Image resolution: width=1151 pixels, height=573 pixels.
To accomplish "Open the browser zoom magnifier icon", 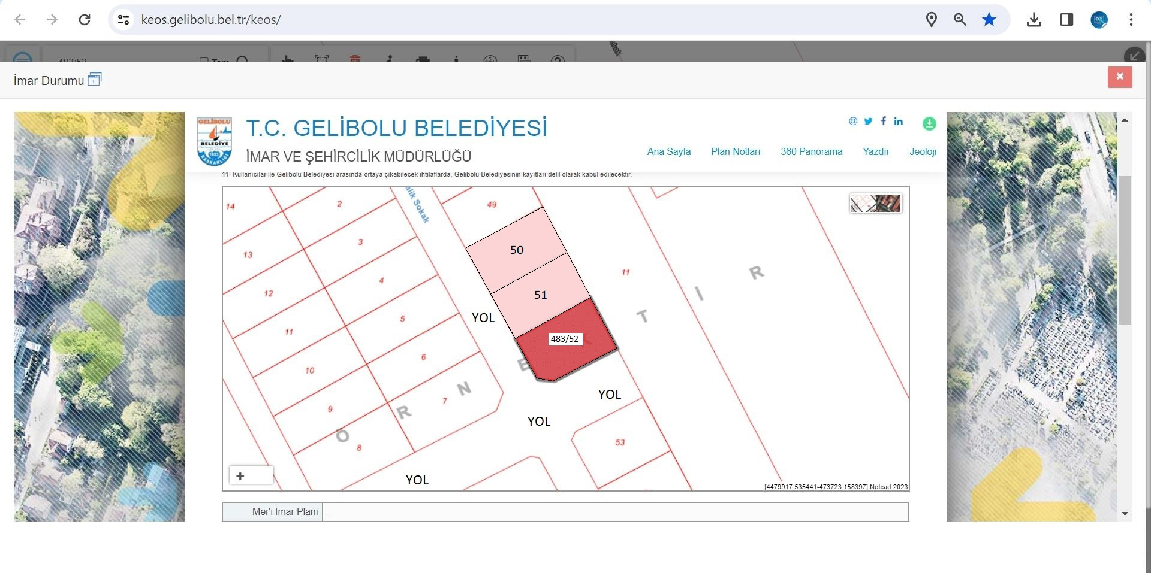I will pos(960,20).
